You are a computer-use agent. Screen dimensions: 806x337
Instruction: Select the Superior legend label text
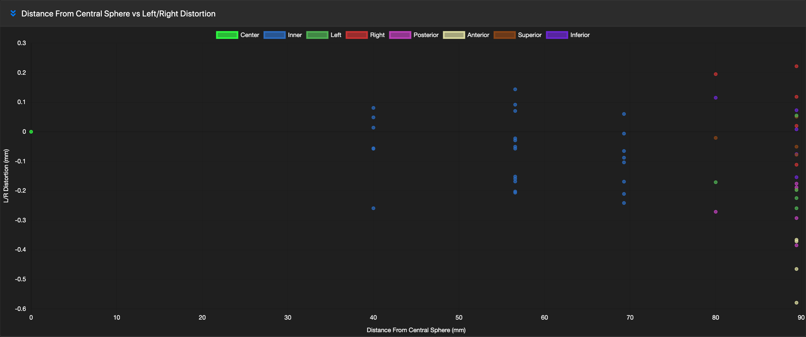530,35
